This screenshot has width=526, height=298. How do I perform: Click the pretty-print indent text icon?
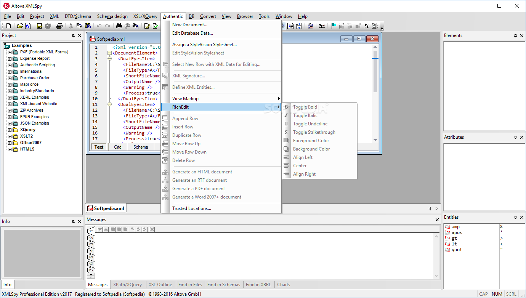click(x=290, y=26)
